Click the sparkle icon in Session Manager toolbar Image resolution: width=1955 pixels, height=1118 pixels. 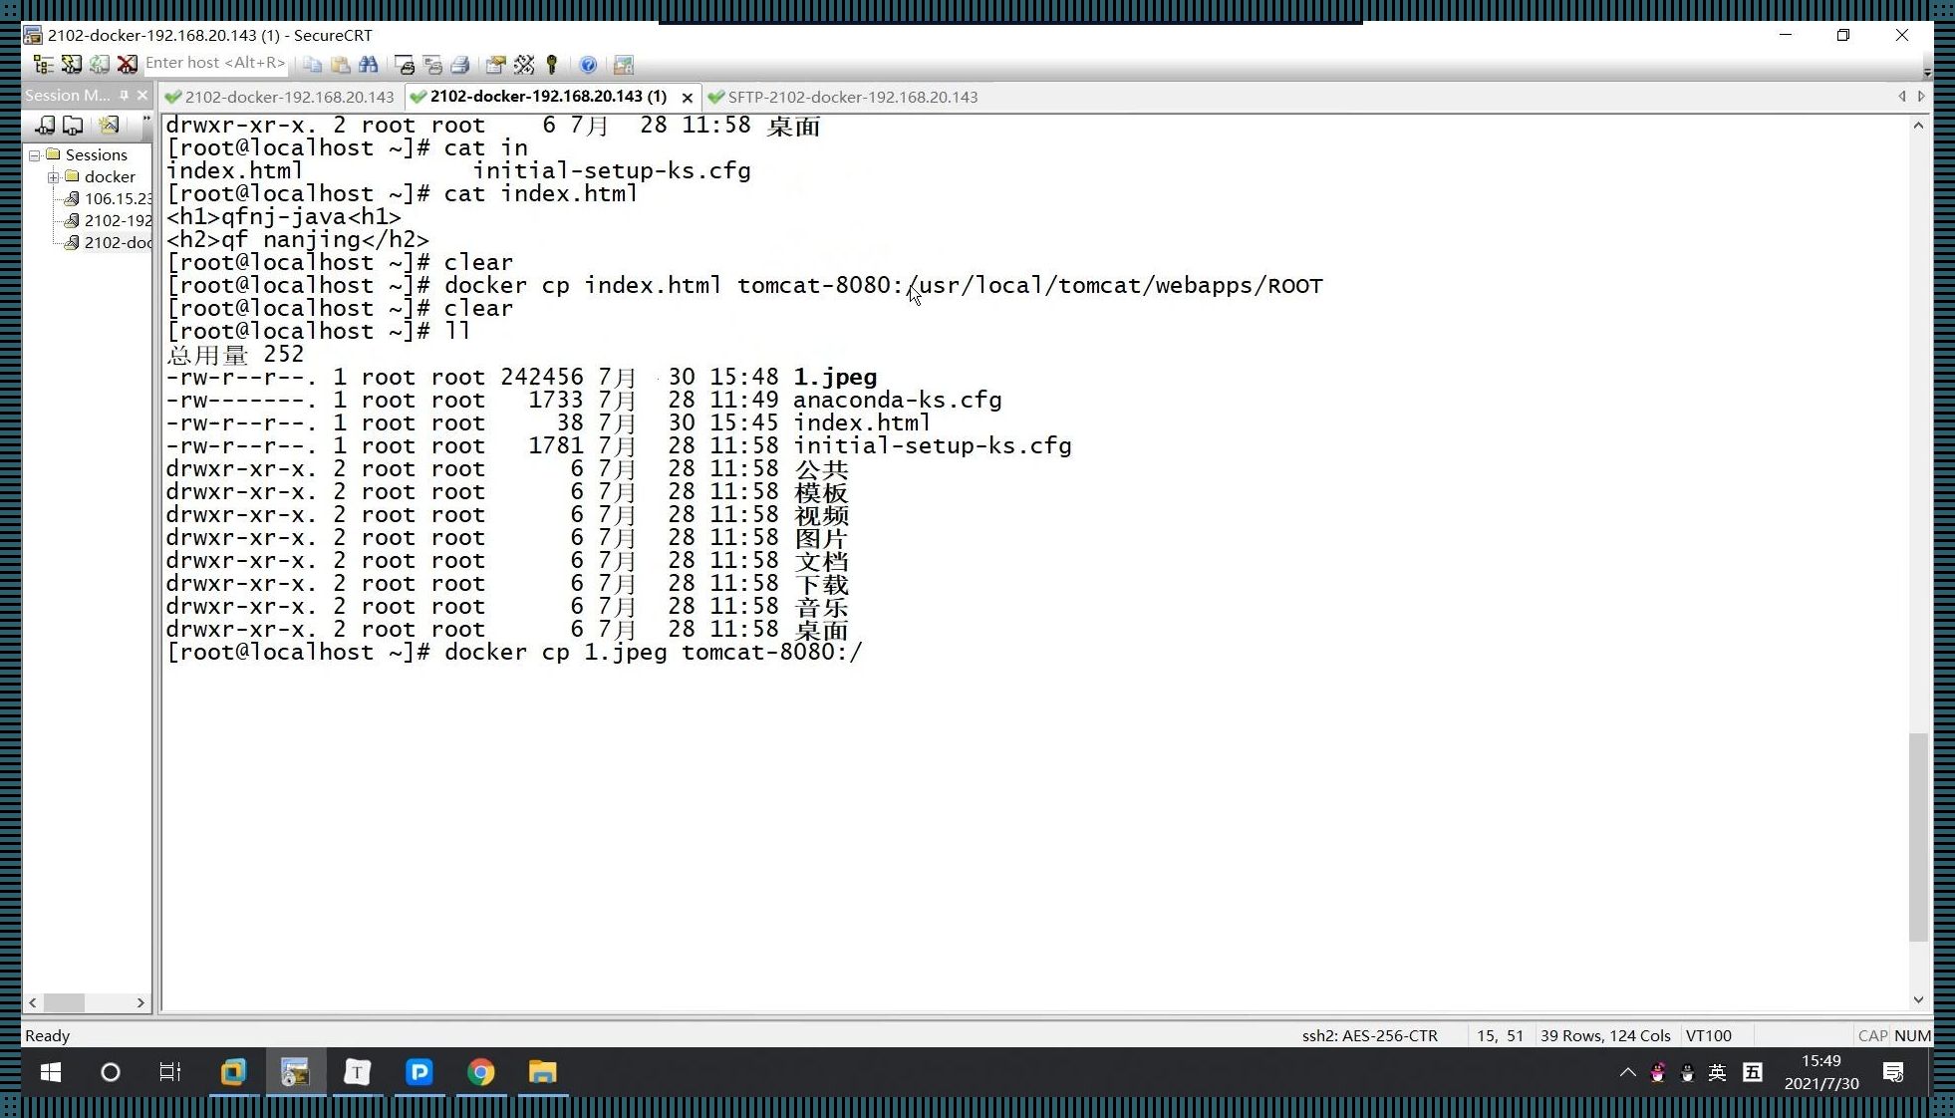(x=109, y=125)
